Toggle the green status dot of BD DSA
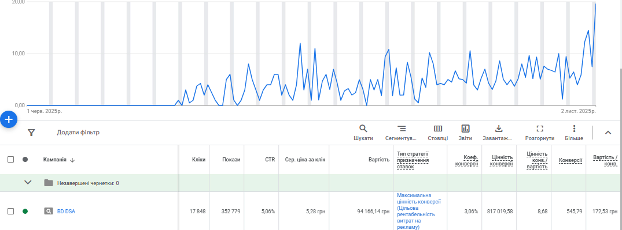The width and height of the screenshot is (622, 230). coord(25,212)
